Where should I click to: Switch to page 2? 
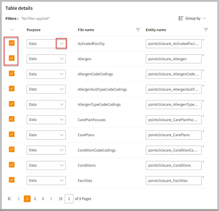(x=35, y=199)
